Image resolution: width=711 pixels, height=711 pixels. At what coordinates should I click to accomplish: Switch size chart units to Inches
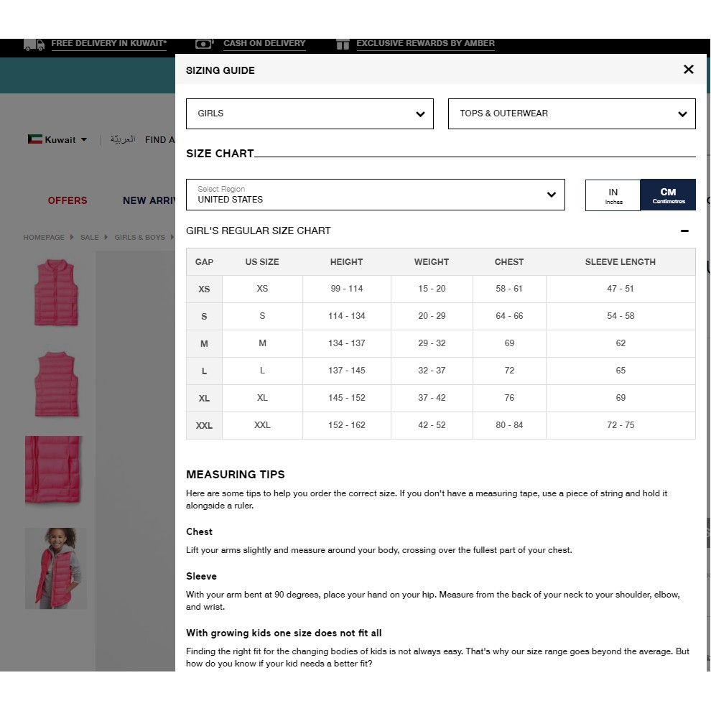coord(613,195)
